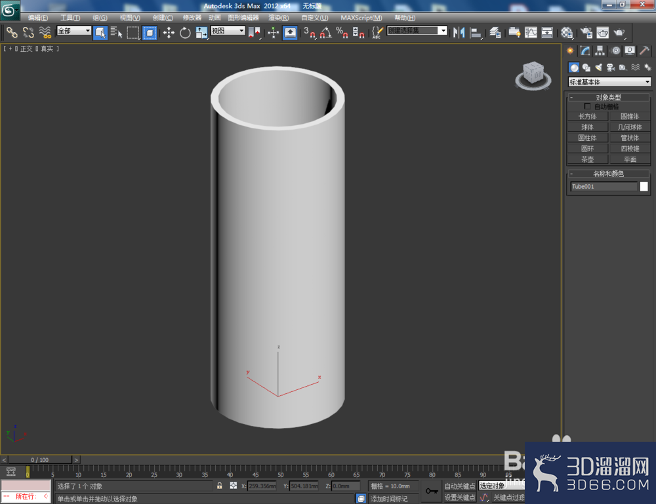656x504 pixels.
Task: Open the 工具(T) menu
Action: (70, 18)
